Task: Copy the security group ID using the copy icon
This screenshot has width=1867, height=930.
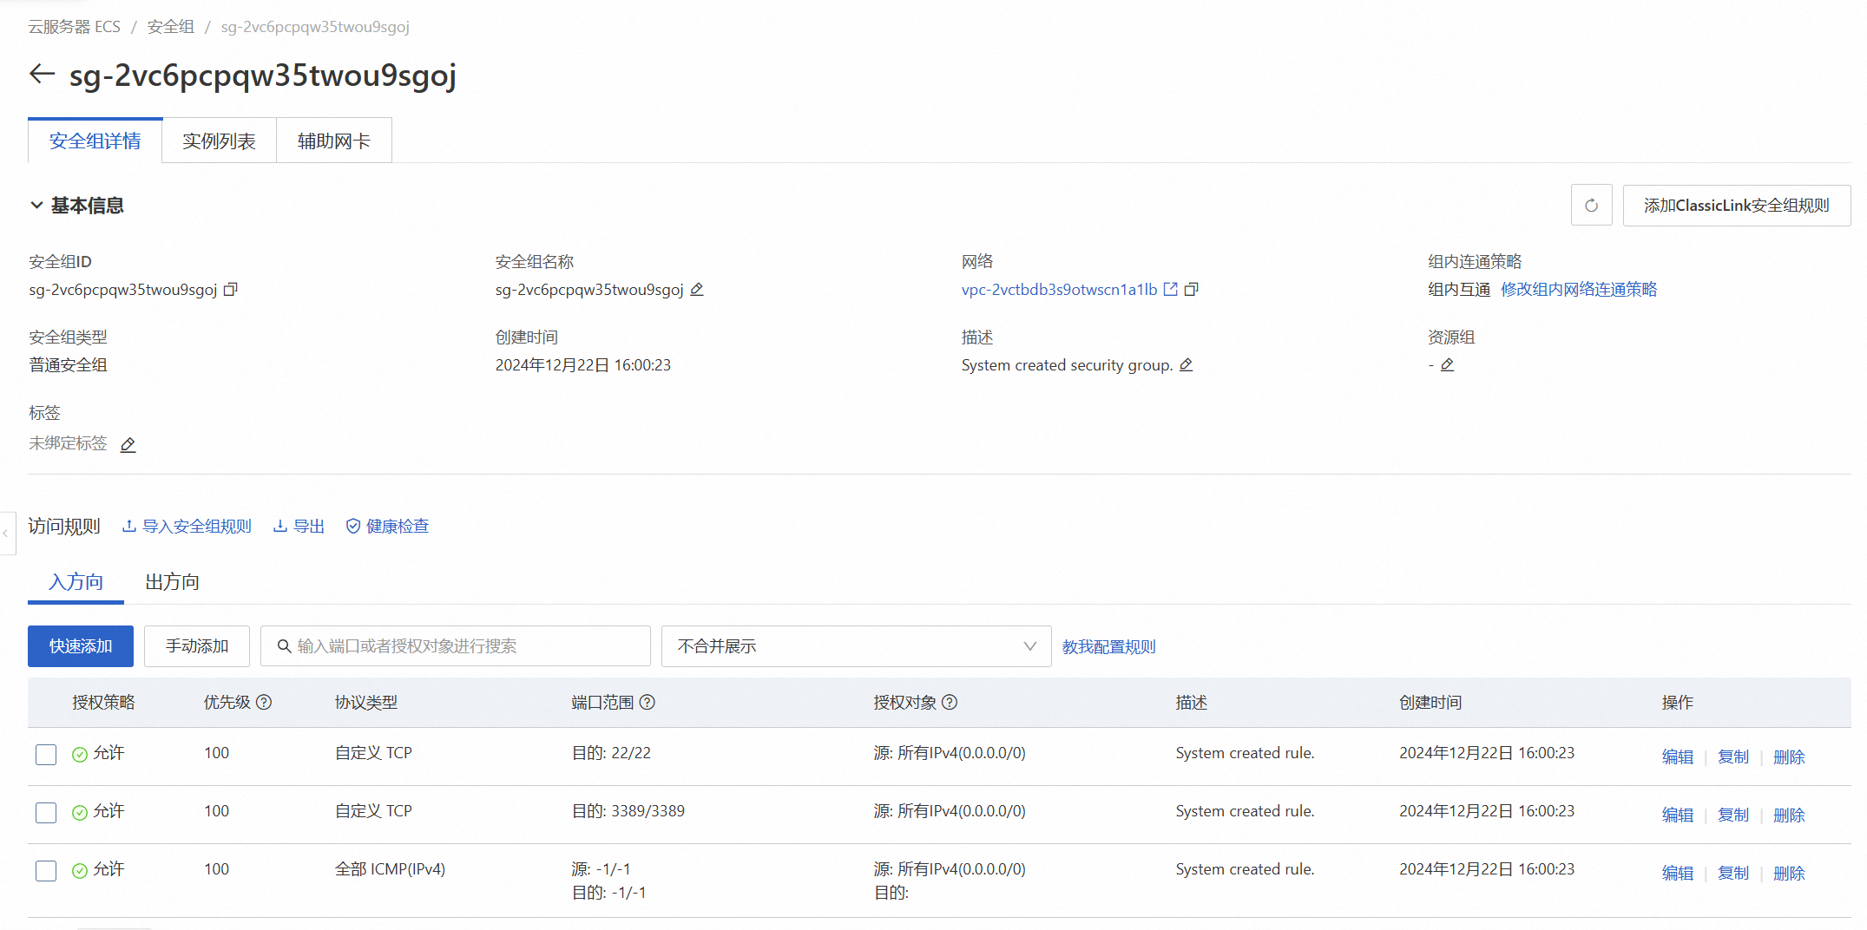Action: tap(230, 290)
